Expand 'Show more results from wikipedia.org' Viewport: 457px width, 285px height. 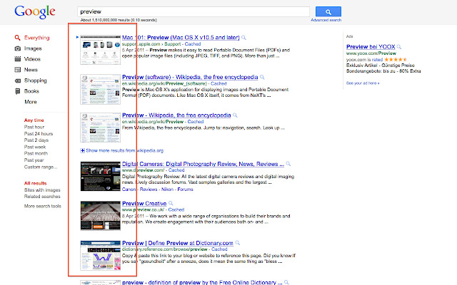tap(123, 151)
